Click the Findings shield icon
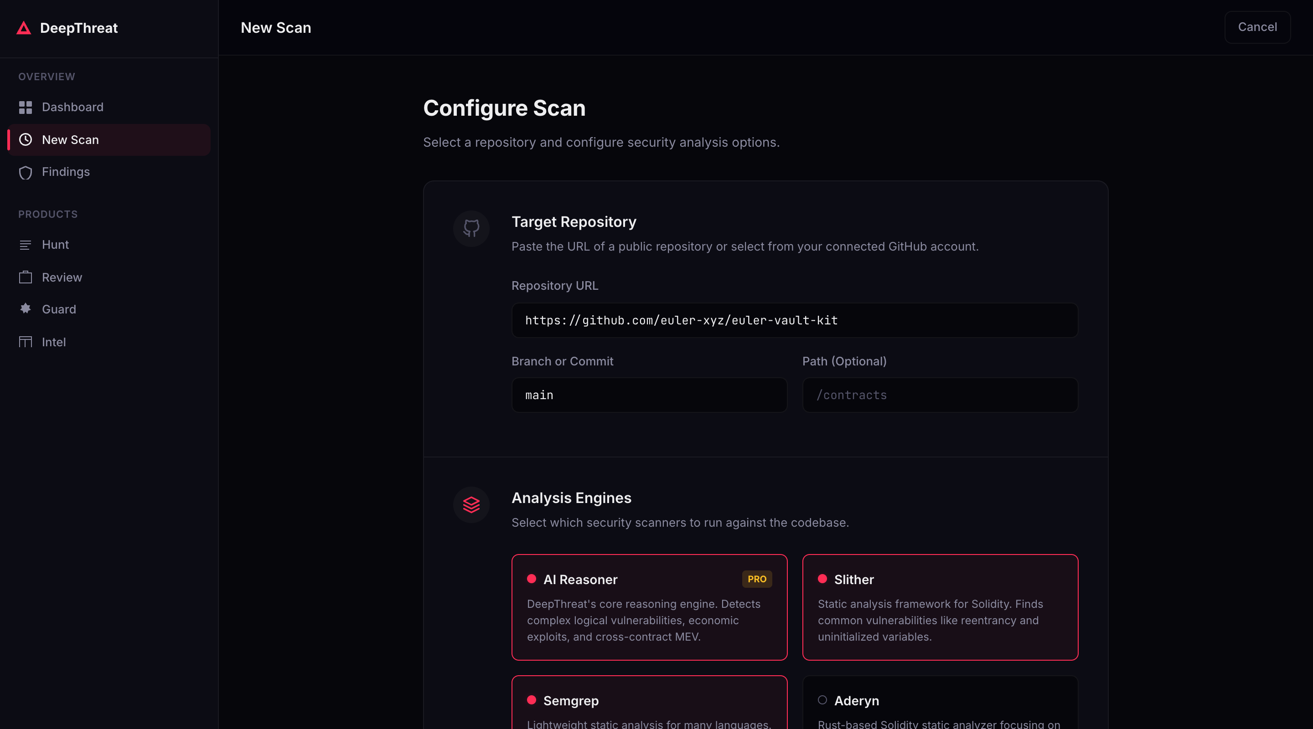 [26, 173]
